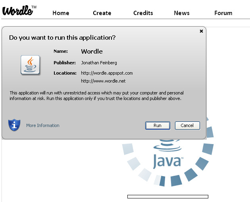
Task: Click the Java coffee cup icon in dialog
Action: [30, 65]
